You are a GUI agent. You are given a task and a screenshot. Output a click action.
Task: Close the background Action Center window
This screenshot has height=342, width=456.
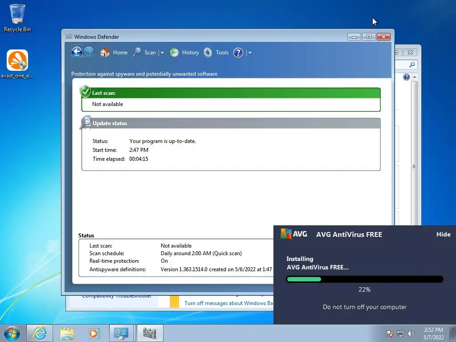tap(410, 53)
